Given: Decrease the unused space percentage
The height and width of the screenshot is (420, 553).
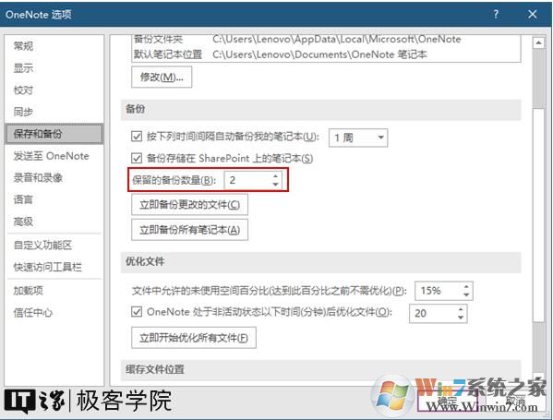Looking at the screenshot, I should tap(466, 295).
